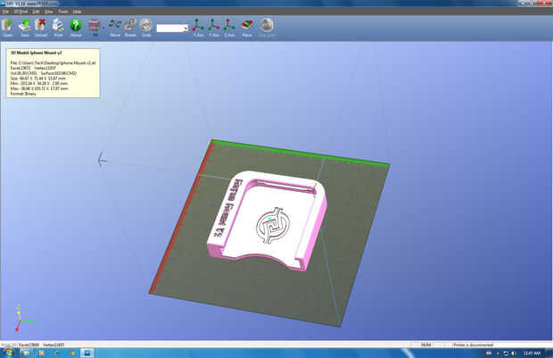553x358 pixels.
Task: Click the Facet count in status bar
Action: tap(29, 345)
